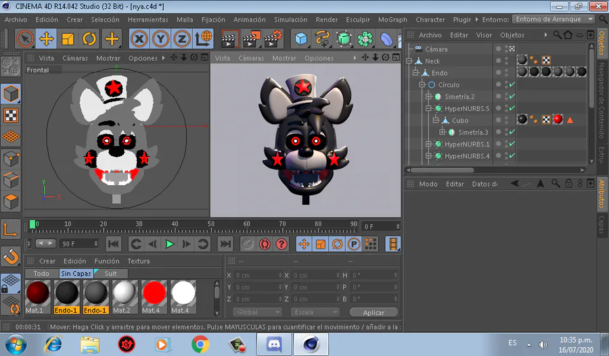Render the active view clapperboard
This screenshot has height=356, width=609.
click(x=230, y=39)
